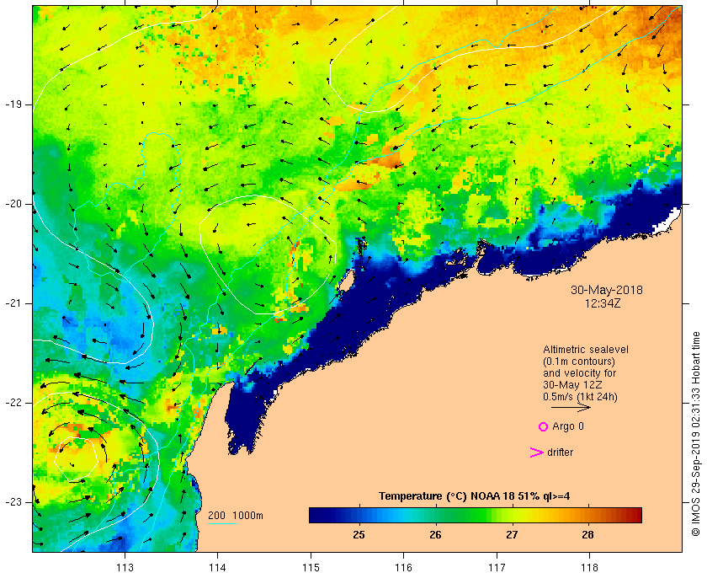Click the '30-May-2018' date label
The width and height of the screenshot is (707, 573).
607,290
